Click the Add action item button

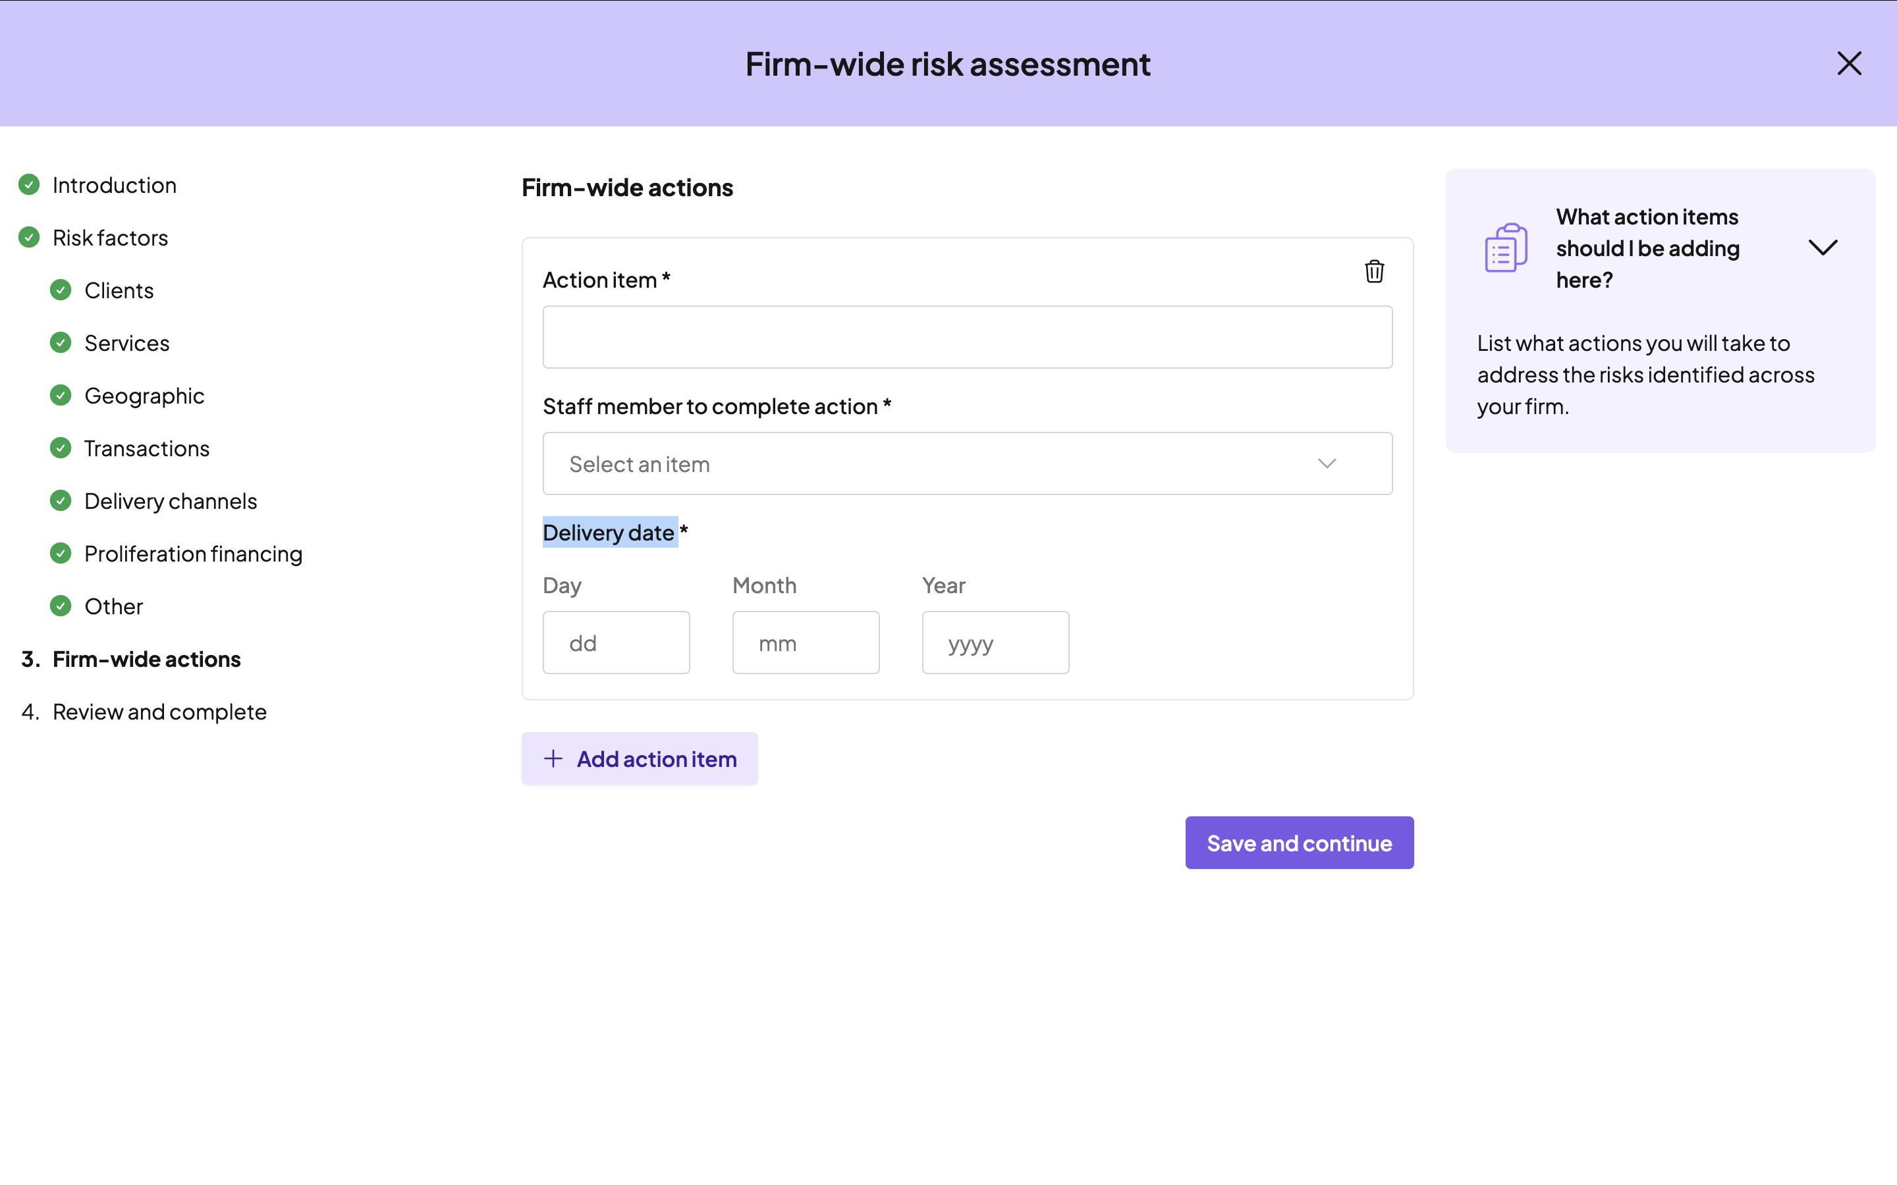coord(640,758)
